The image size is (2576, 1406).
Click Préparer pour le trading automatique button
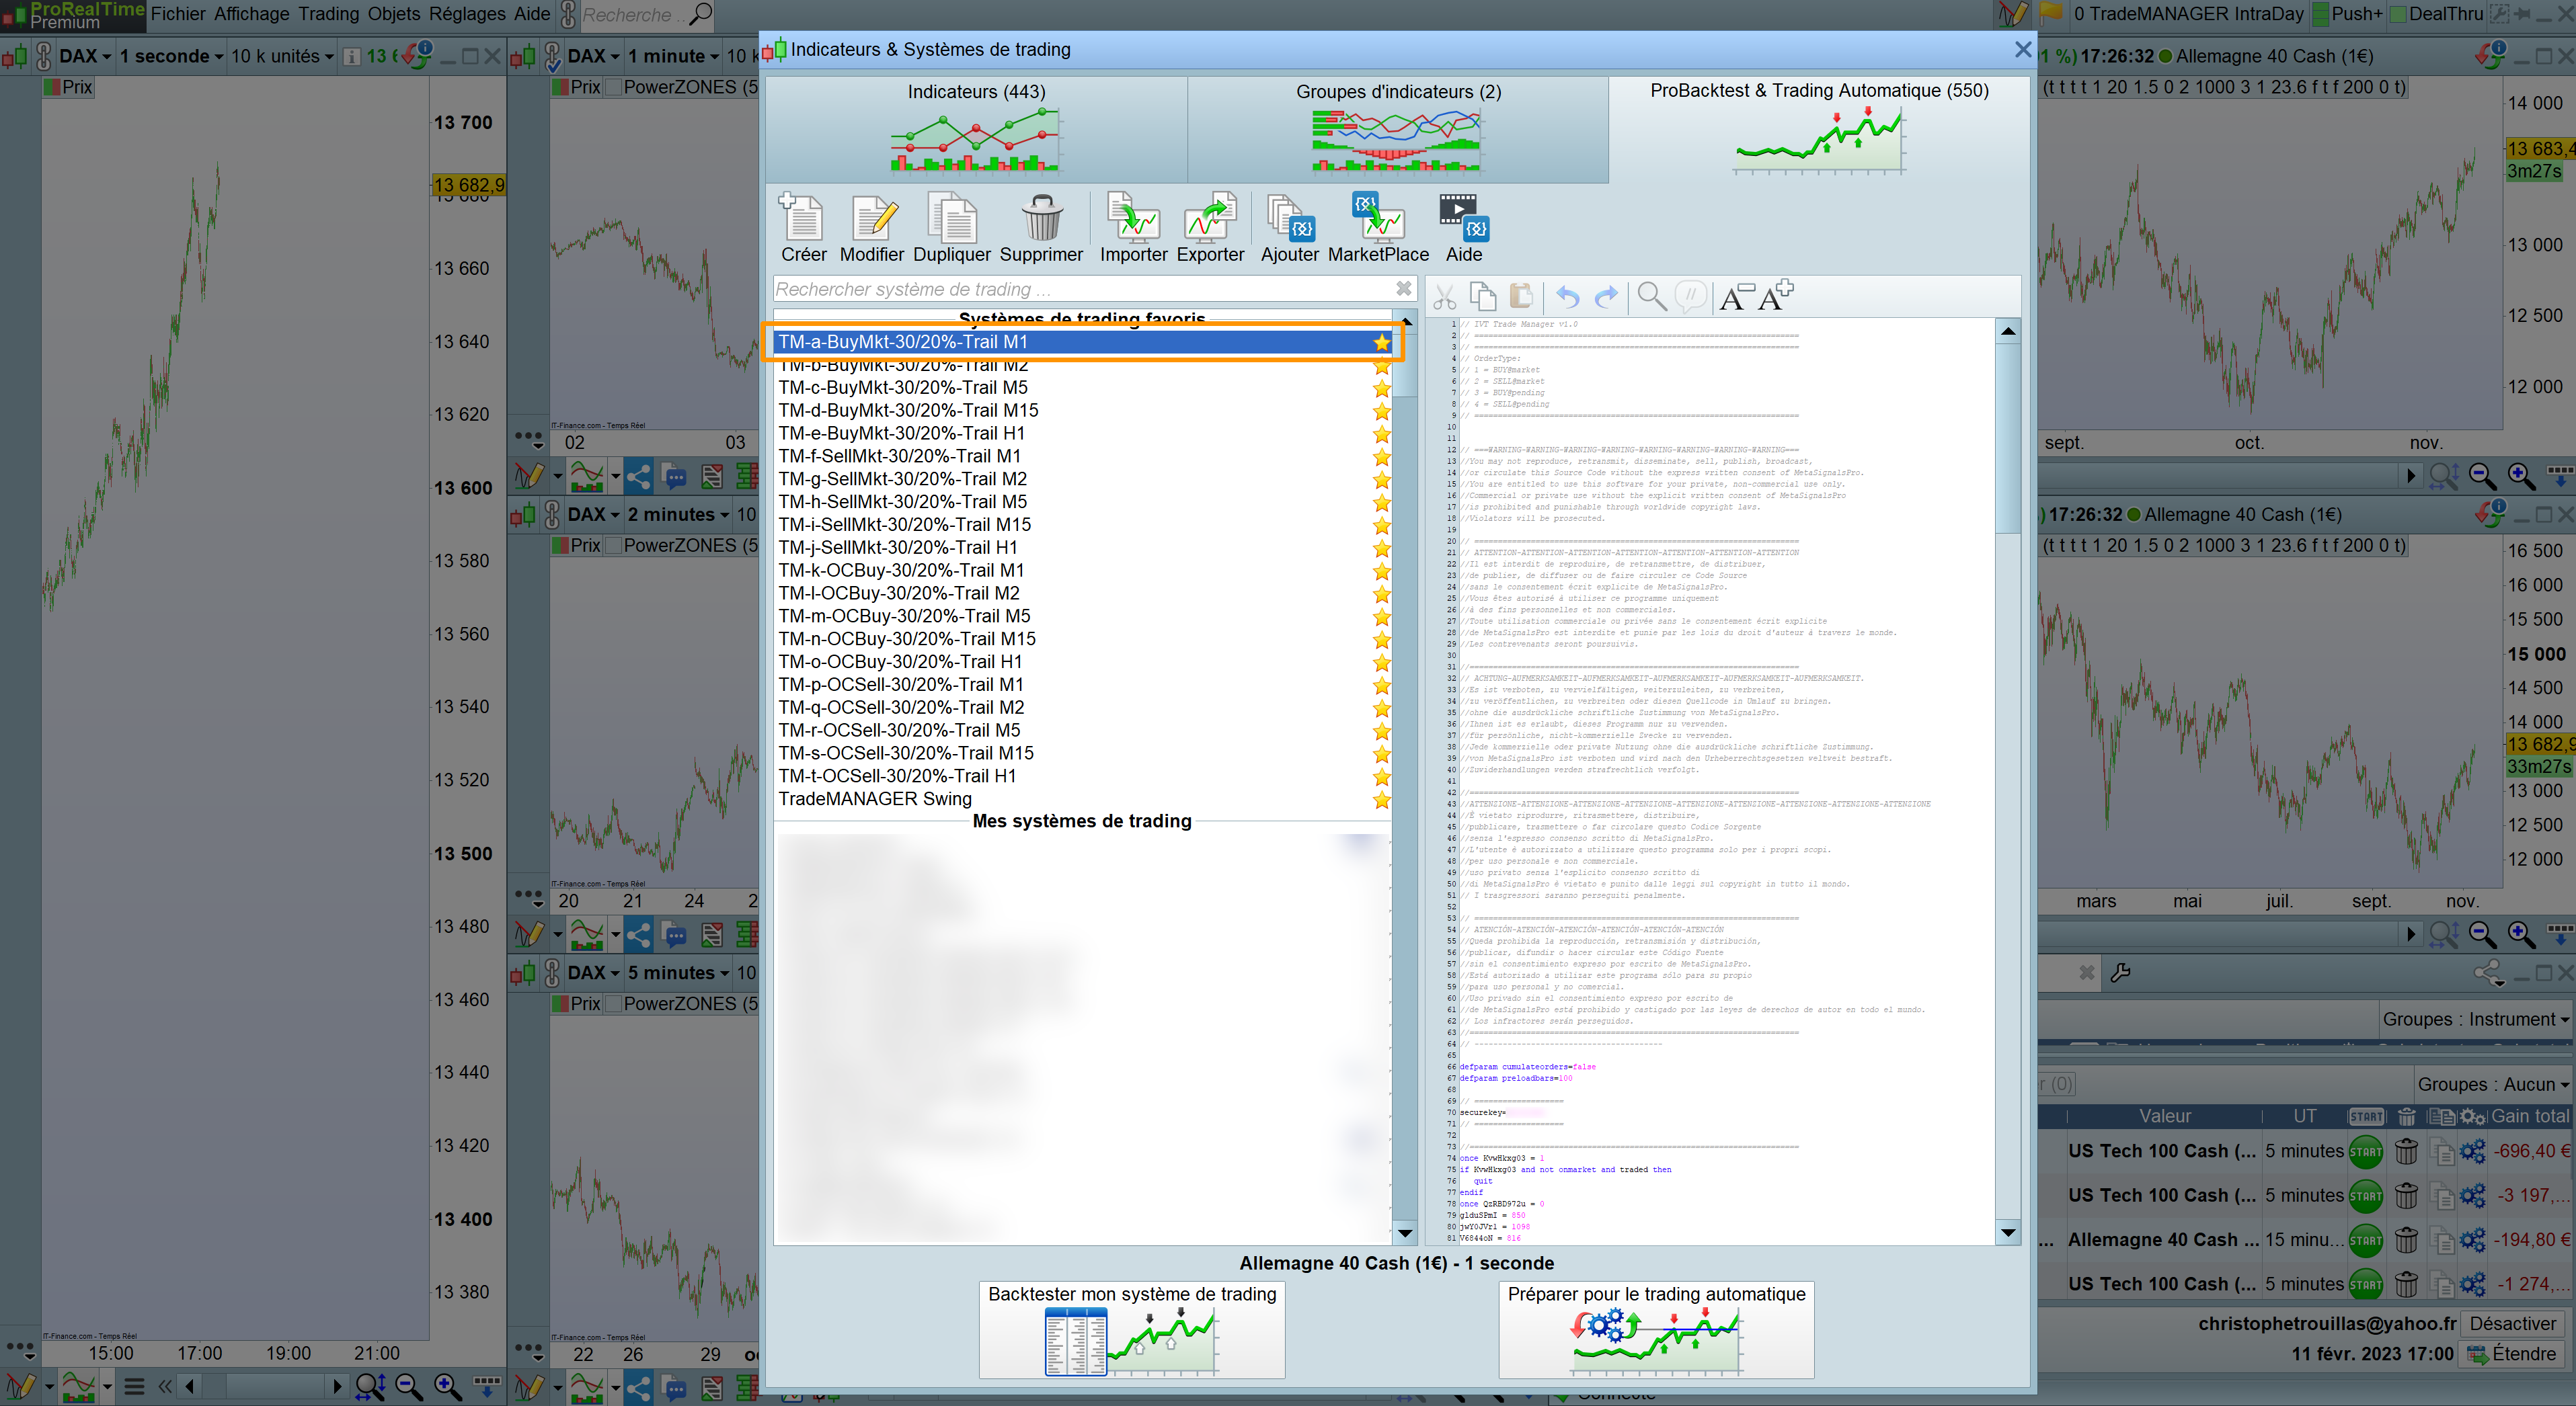(1656, 1330)
